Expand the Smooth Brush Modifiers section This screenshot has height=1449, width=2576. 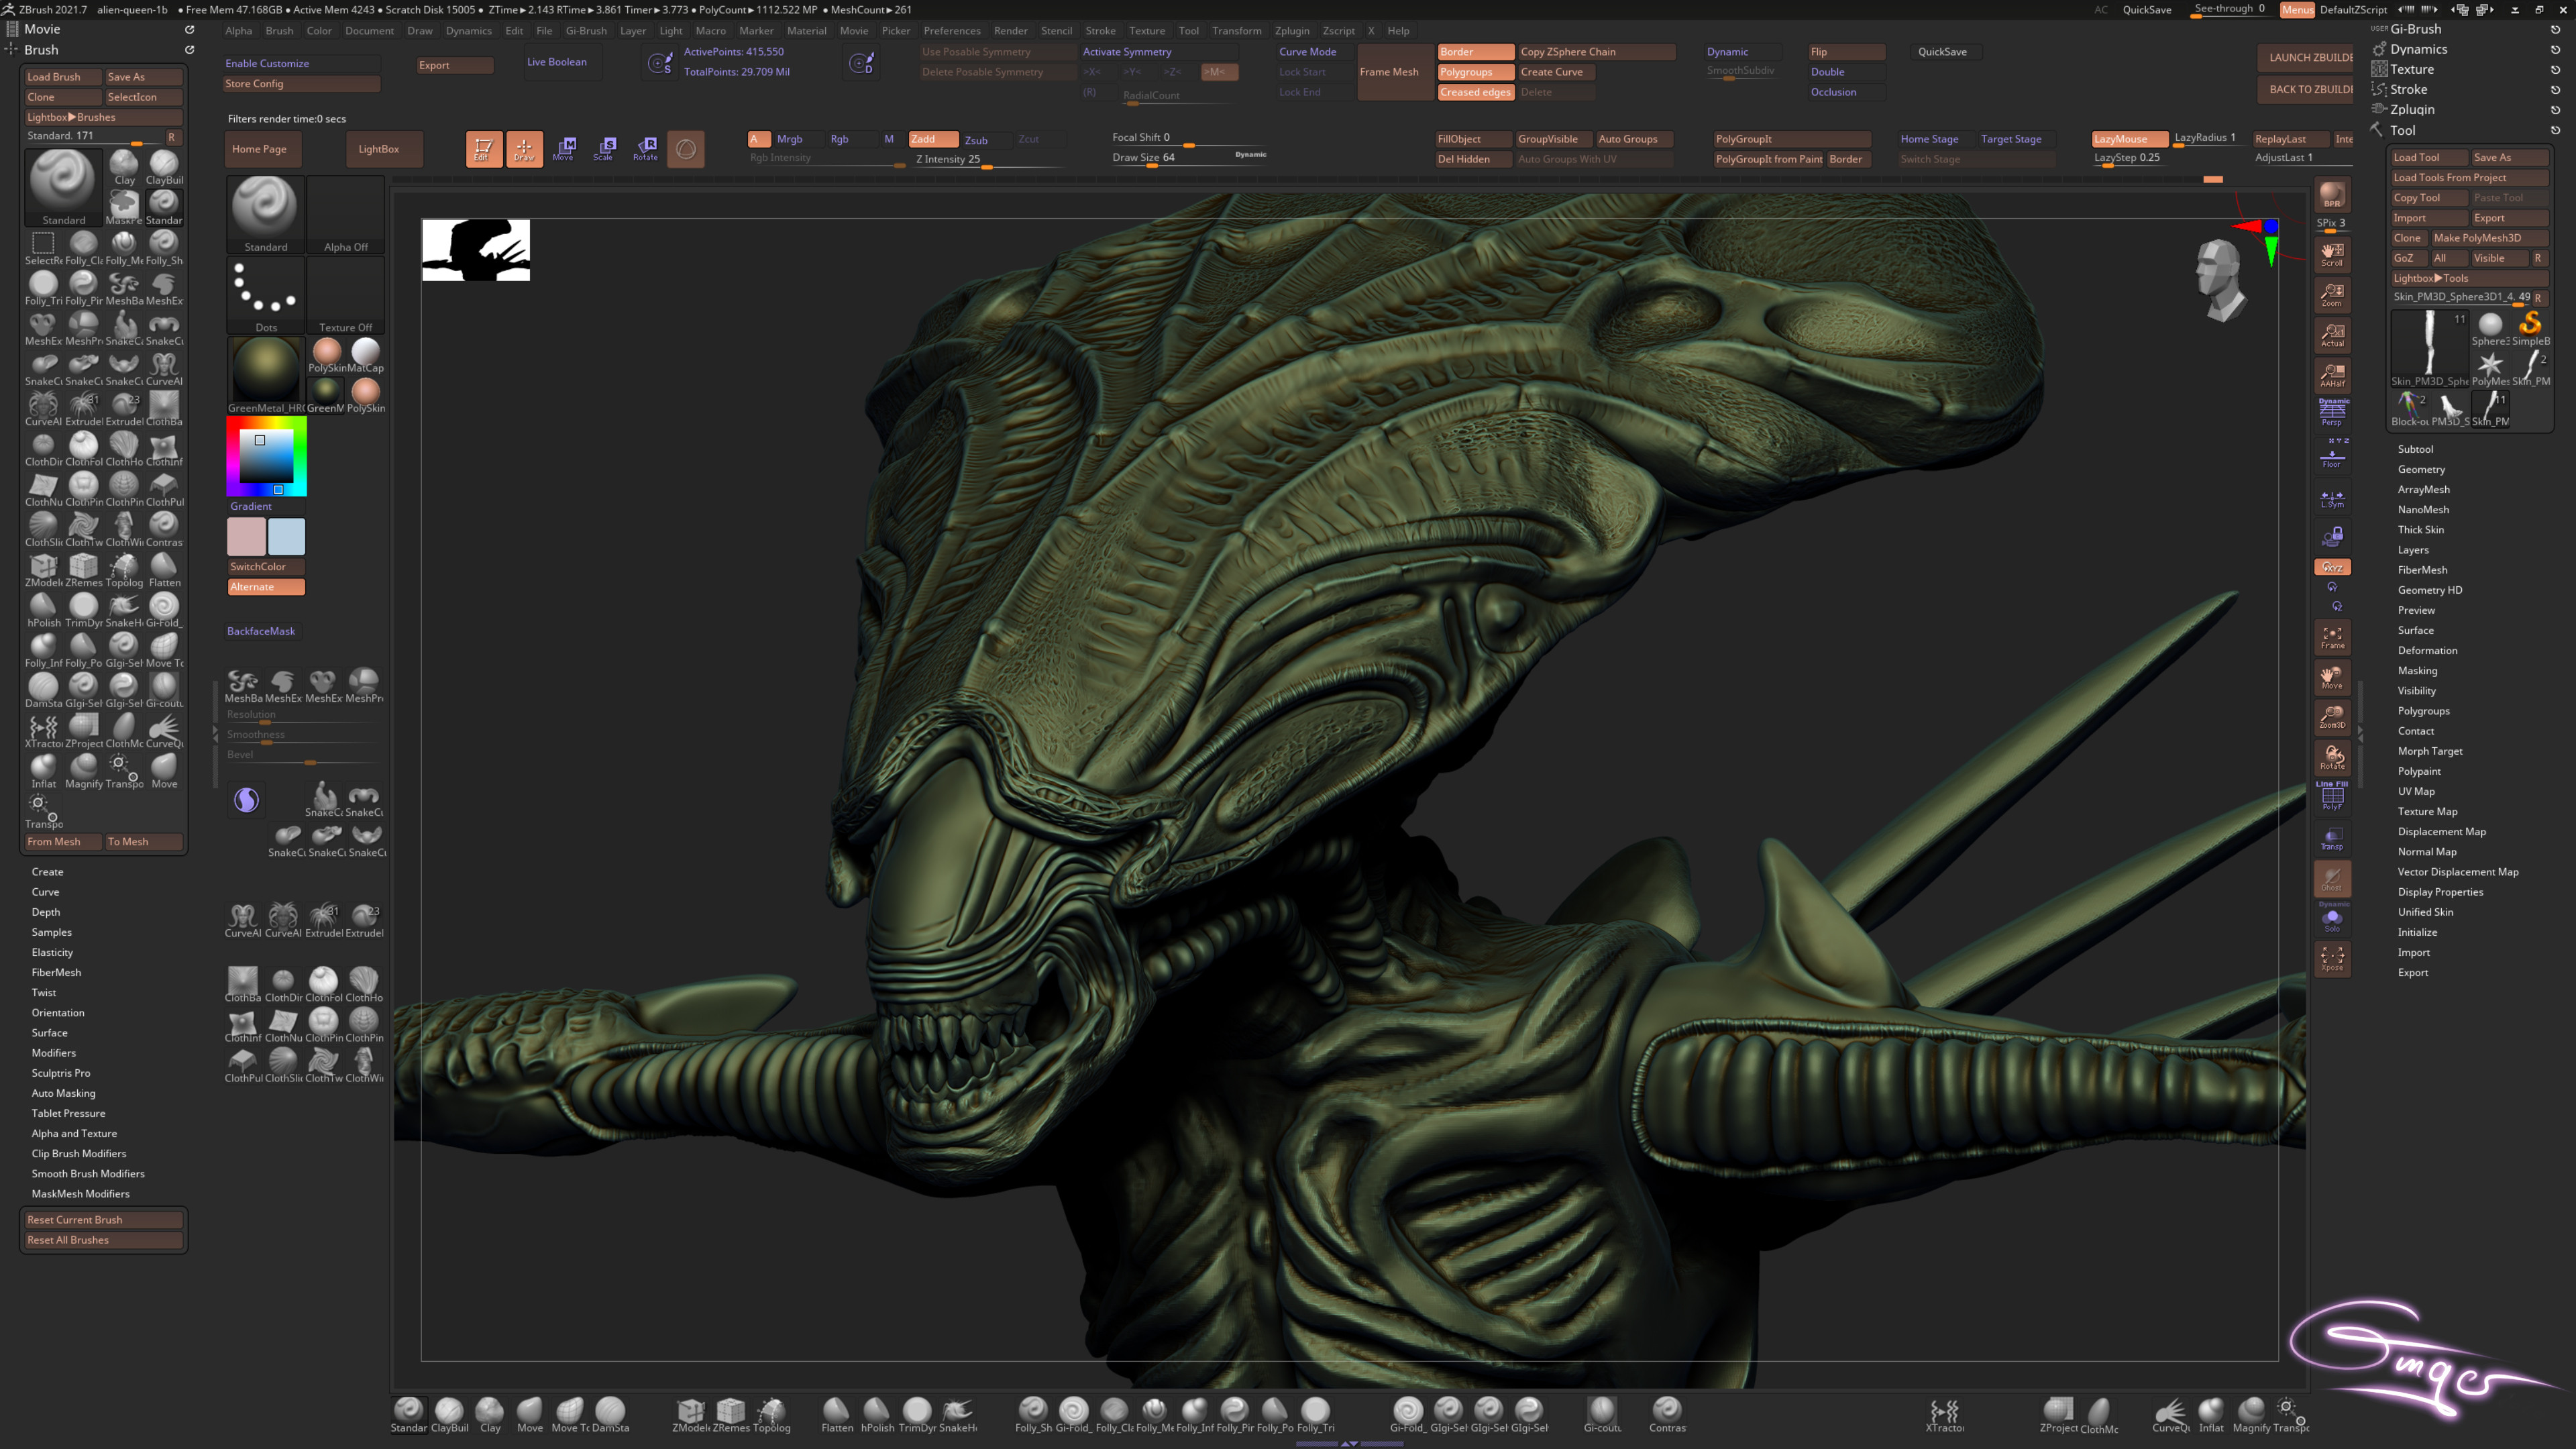point(88,1173)
